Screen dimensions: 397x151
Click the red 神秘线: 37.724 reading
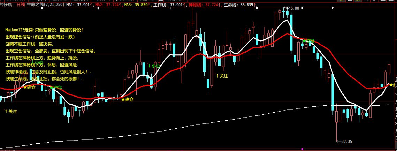click(x=204, y=5)
